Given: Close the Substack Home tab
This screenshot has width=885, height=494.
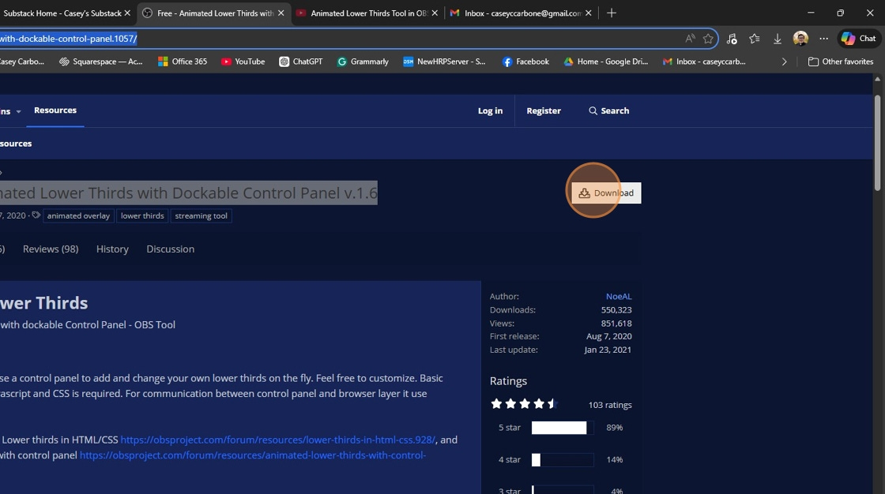Looking at the screenshot, I should coord(127,13).
